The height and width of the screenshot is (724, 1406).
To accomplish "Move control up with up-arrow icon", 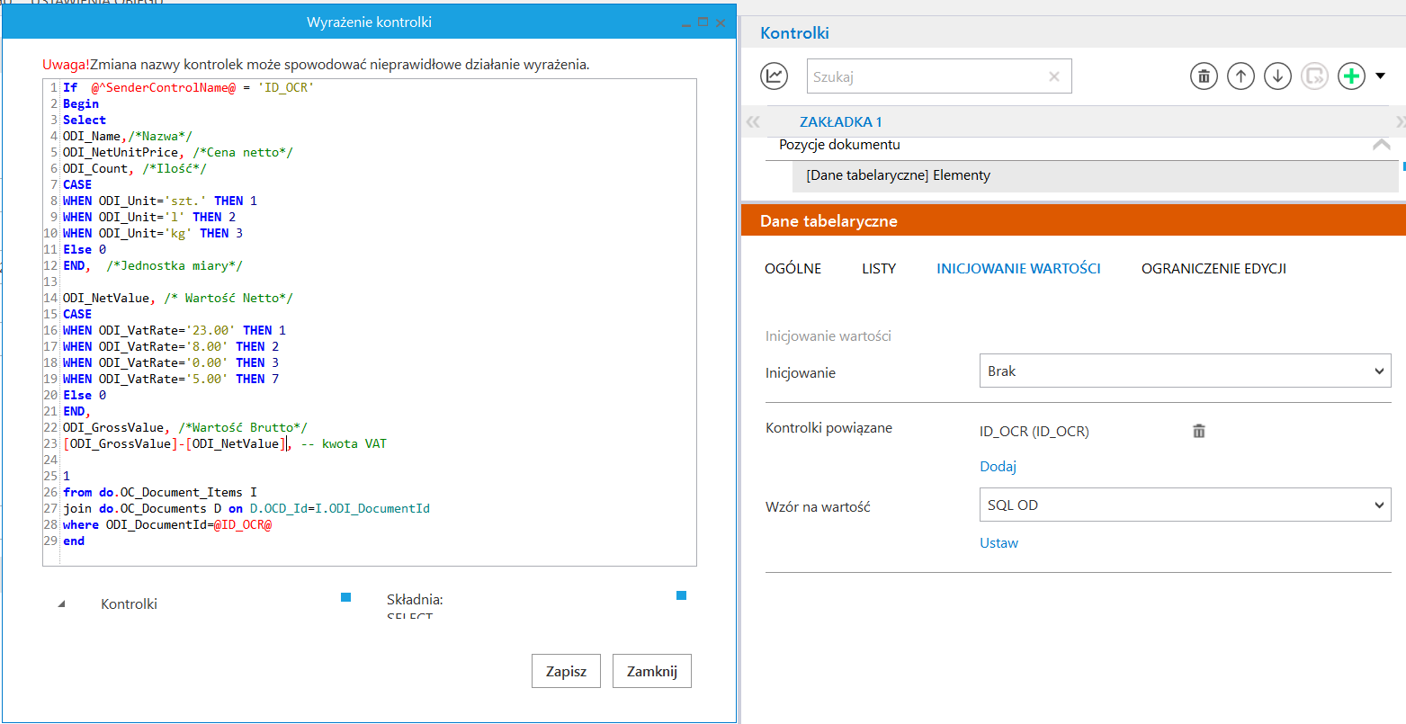I will [x=1240, y=76].
